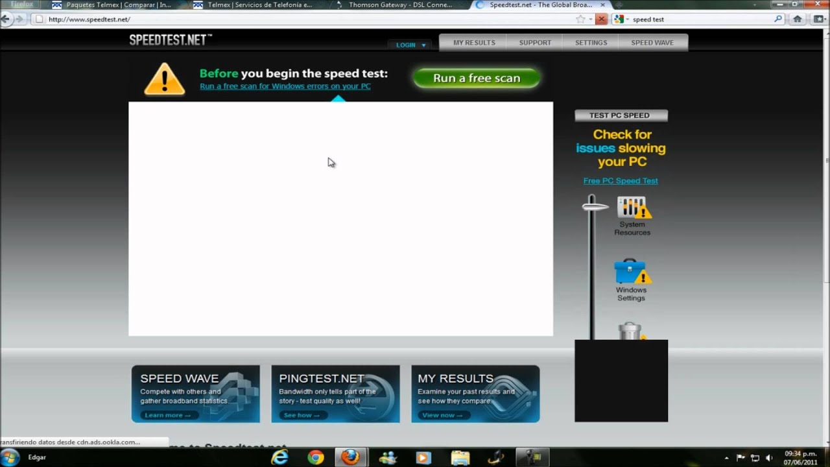Click the speed test search field
This screenshot has height=467, width=830.
click(x=702, y=19)
